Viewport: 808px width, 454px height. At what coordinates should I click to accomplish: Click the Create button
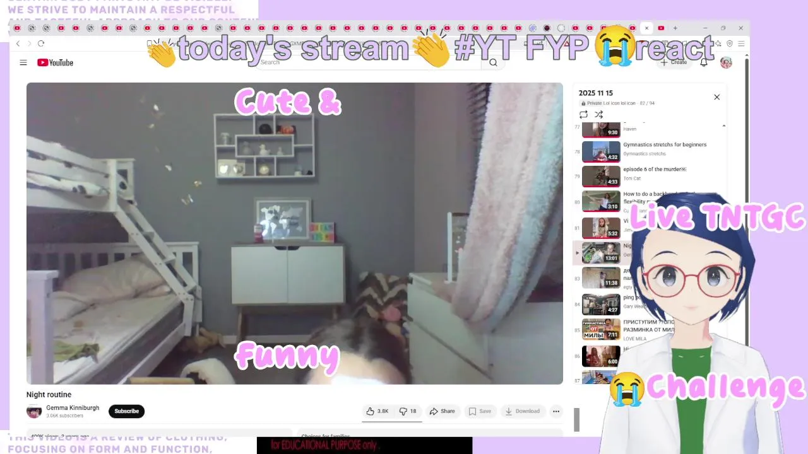click(674, 62)
